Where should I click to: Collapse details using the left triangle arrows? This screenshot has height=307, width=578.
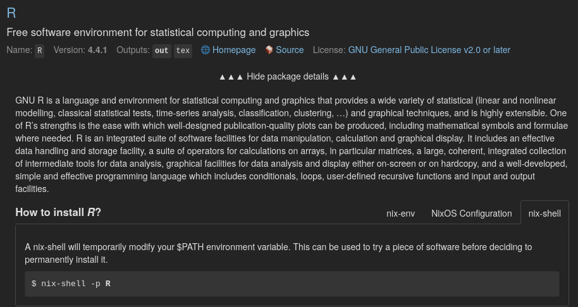click(x=231, y=76)
